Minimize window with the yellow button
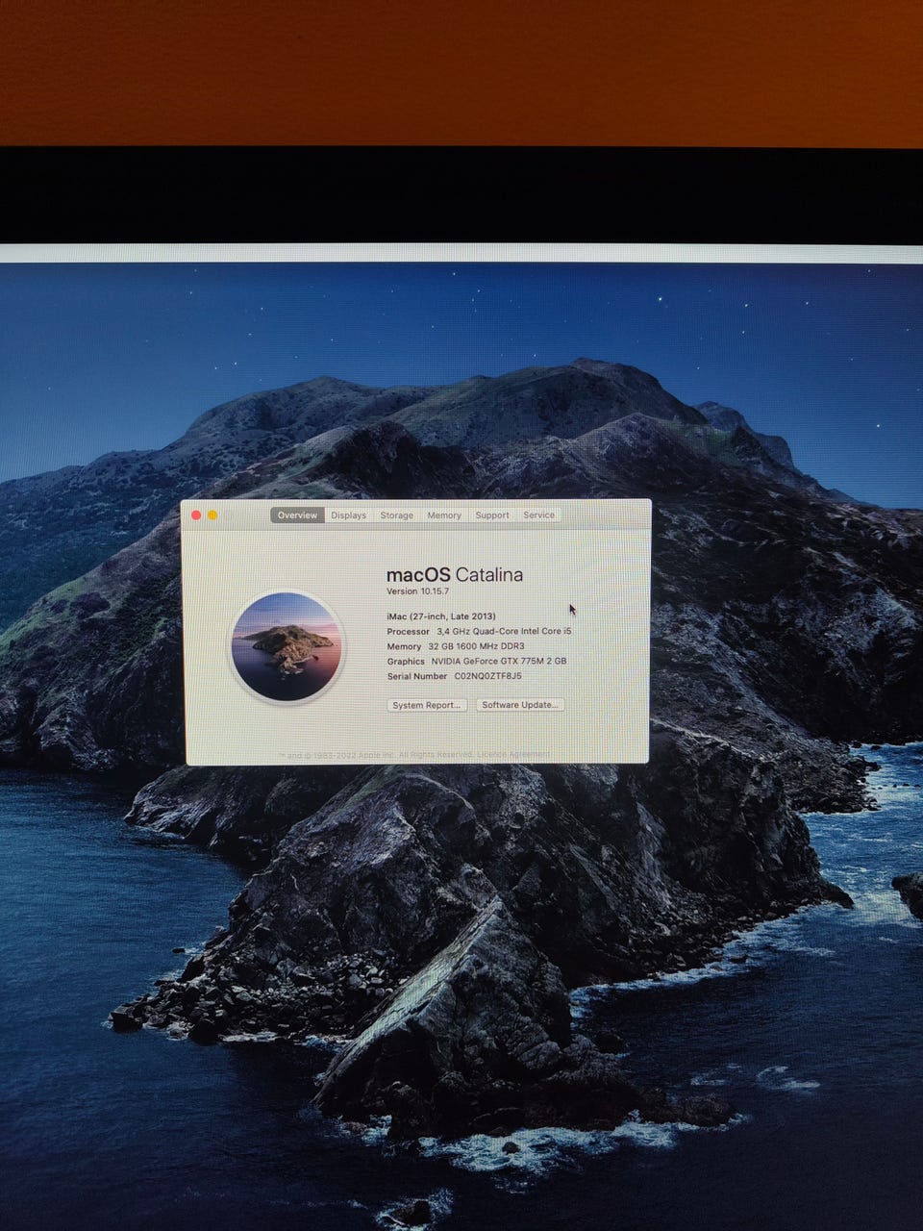 212,515
